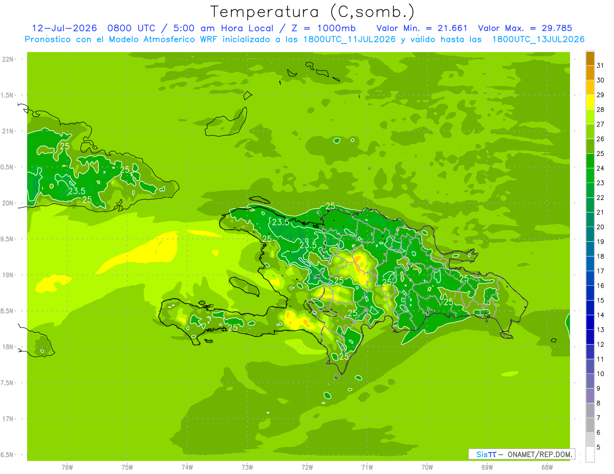Click the '70W' longitude axis label

[427, 467]
